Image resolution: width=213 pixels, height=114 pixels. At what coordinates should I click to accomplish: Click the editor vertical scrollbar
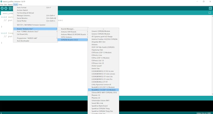[212, 55]
